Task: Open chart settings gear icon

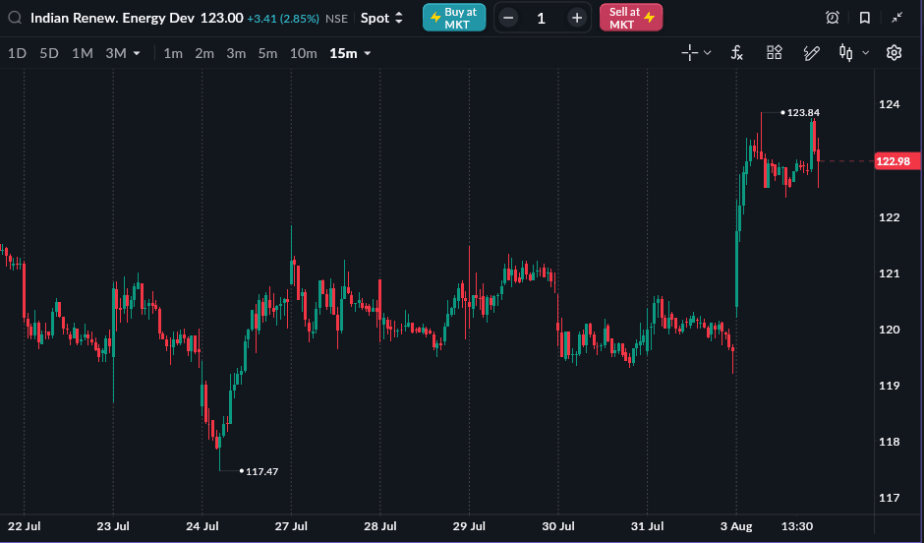Action: (894, 53)
